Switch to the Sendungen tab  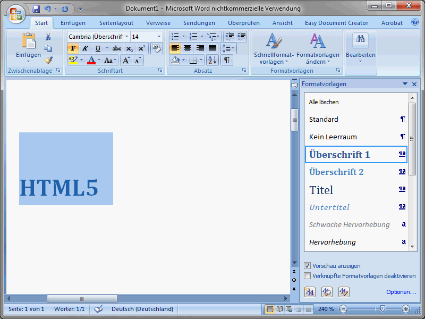point(199,23)
